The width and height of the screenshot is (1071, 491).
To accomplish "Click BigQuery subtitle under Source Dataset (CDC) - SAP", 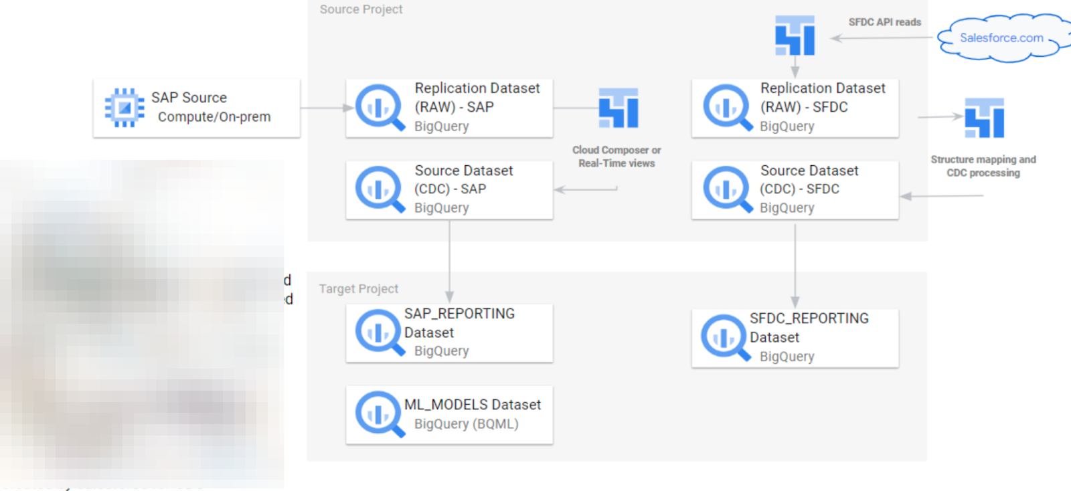I will point(441,208).
